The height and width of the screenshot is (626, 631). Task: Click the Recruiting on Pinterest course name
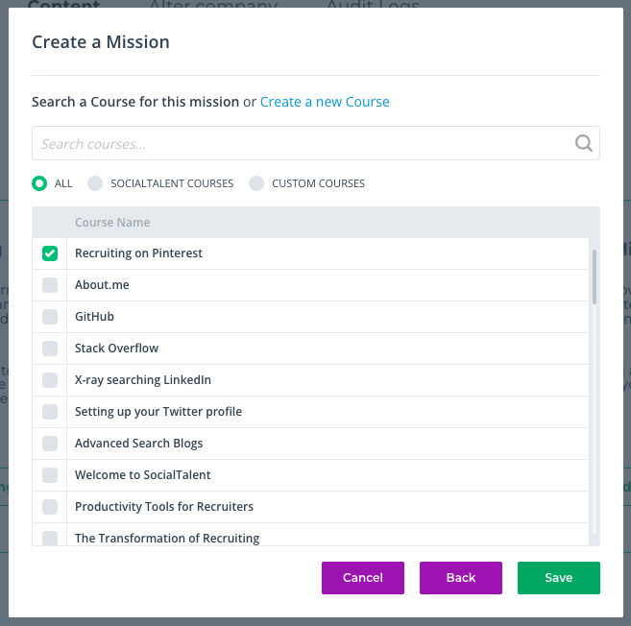click(x=138, y=253)
